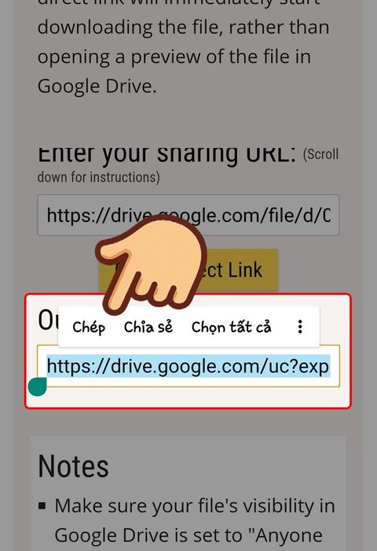
Task: Click the 'Google Drive is set to' note line
Action: click(x=188, y=535)
